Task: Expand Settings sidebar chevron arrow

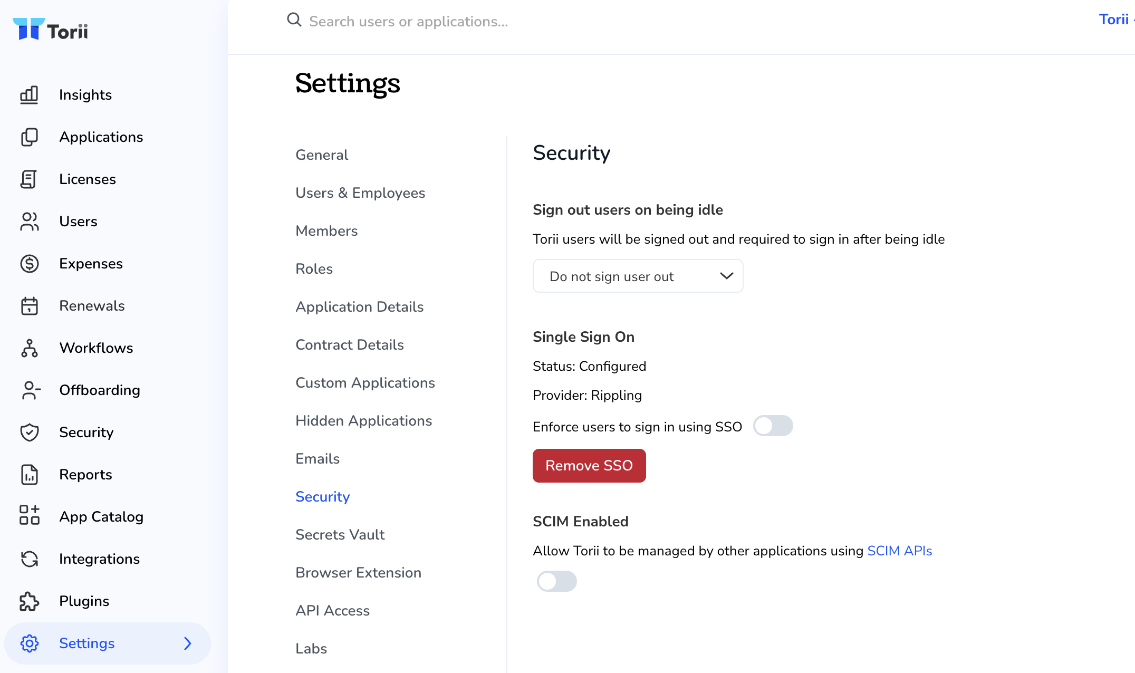Action: (188, 643)
